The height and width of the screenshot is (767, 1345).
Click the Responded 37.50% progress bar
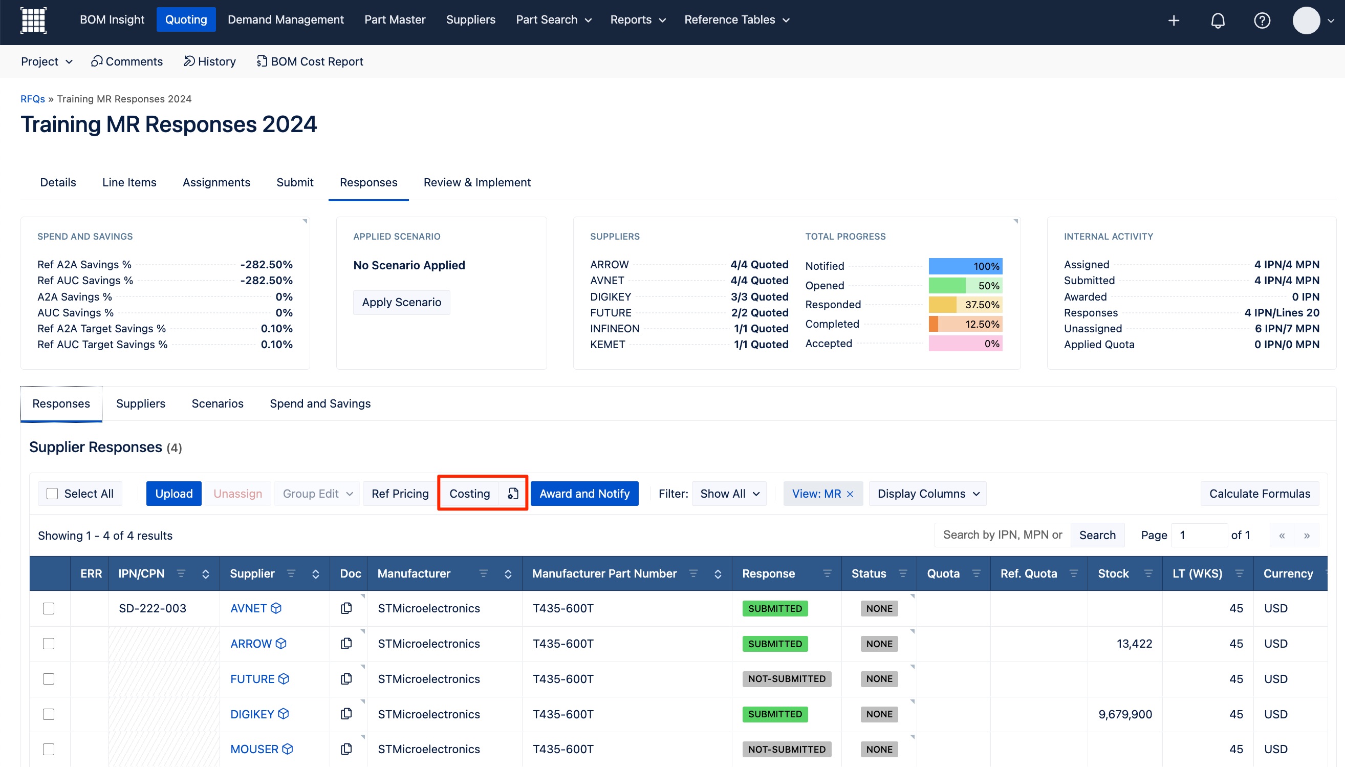tap(965, 305)
